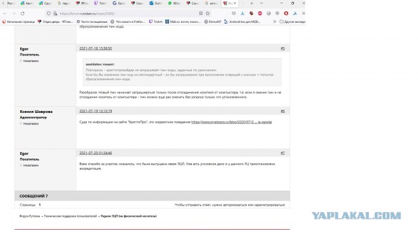418x235 pixels.
Task: Open the blue translator extension icon
Action: tap(295, 13)
